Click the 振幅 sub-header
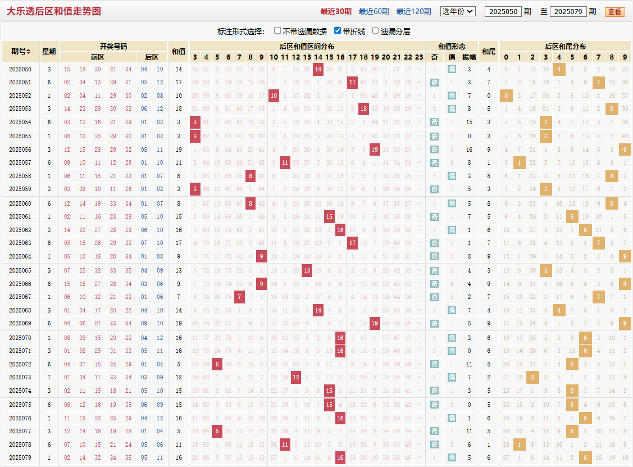This screenshot has height=467, width=633. point(469,57)
